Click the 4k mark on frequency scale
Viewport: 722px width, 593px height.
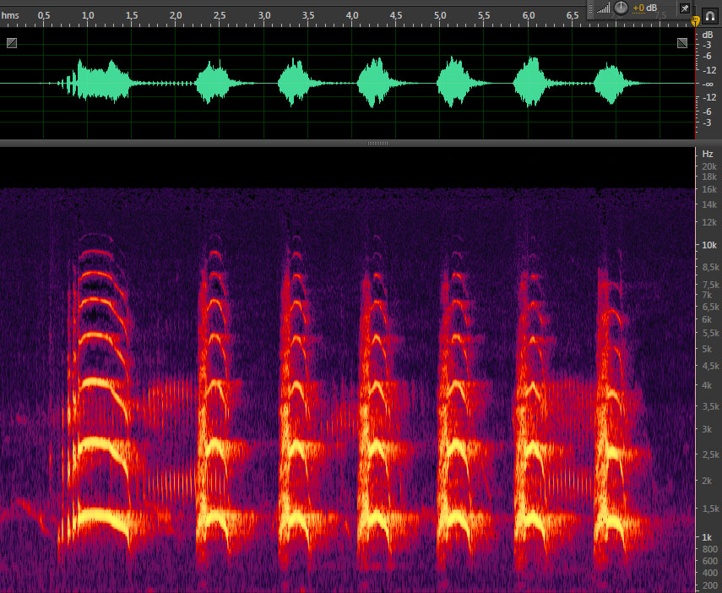(707, 385)
